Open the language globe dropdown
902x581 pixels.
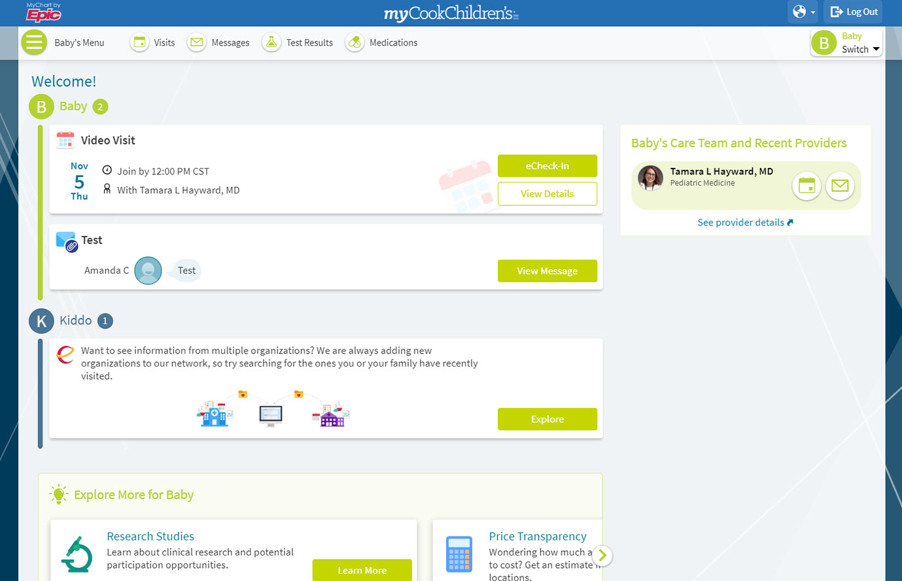pos(803,12)
